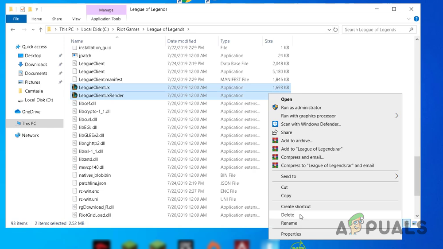
Task: Switch to details view toggle
Action: (x=406, y=223)
